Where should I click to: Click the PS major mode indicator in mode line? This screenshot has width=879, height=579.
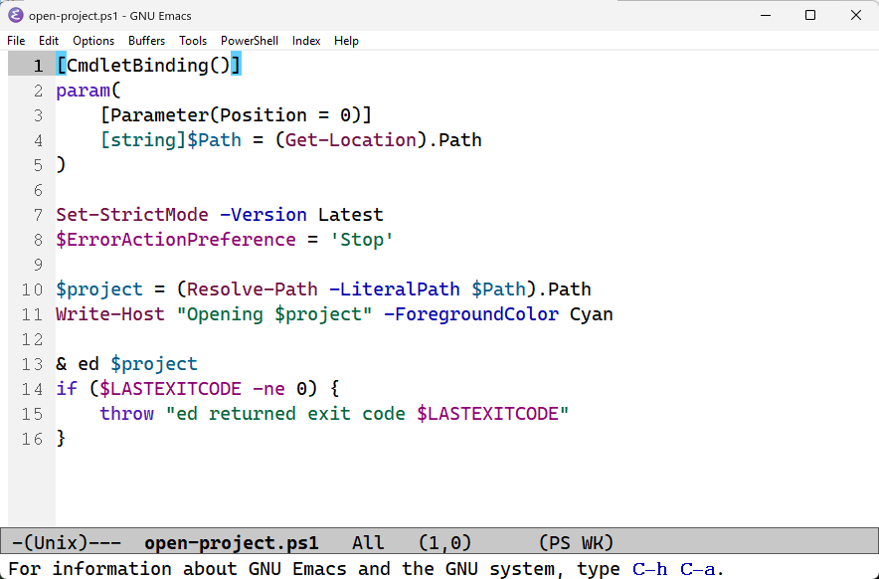click(x=560, y=542)
